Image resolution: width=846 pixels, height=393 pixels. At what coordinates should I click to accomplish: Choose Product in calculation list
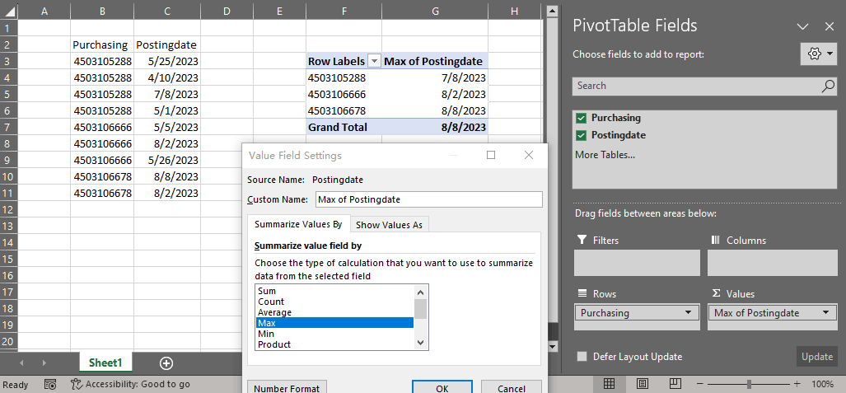[x=334, y=344]
